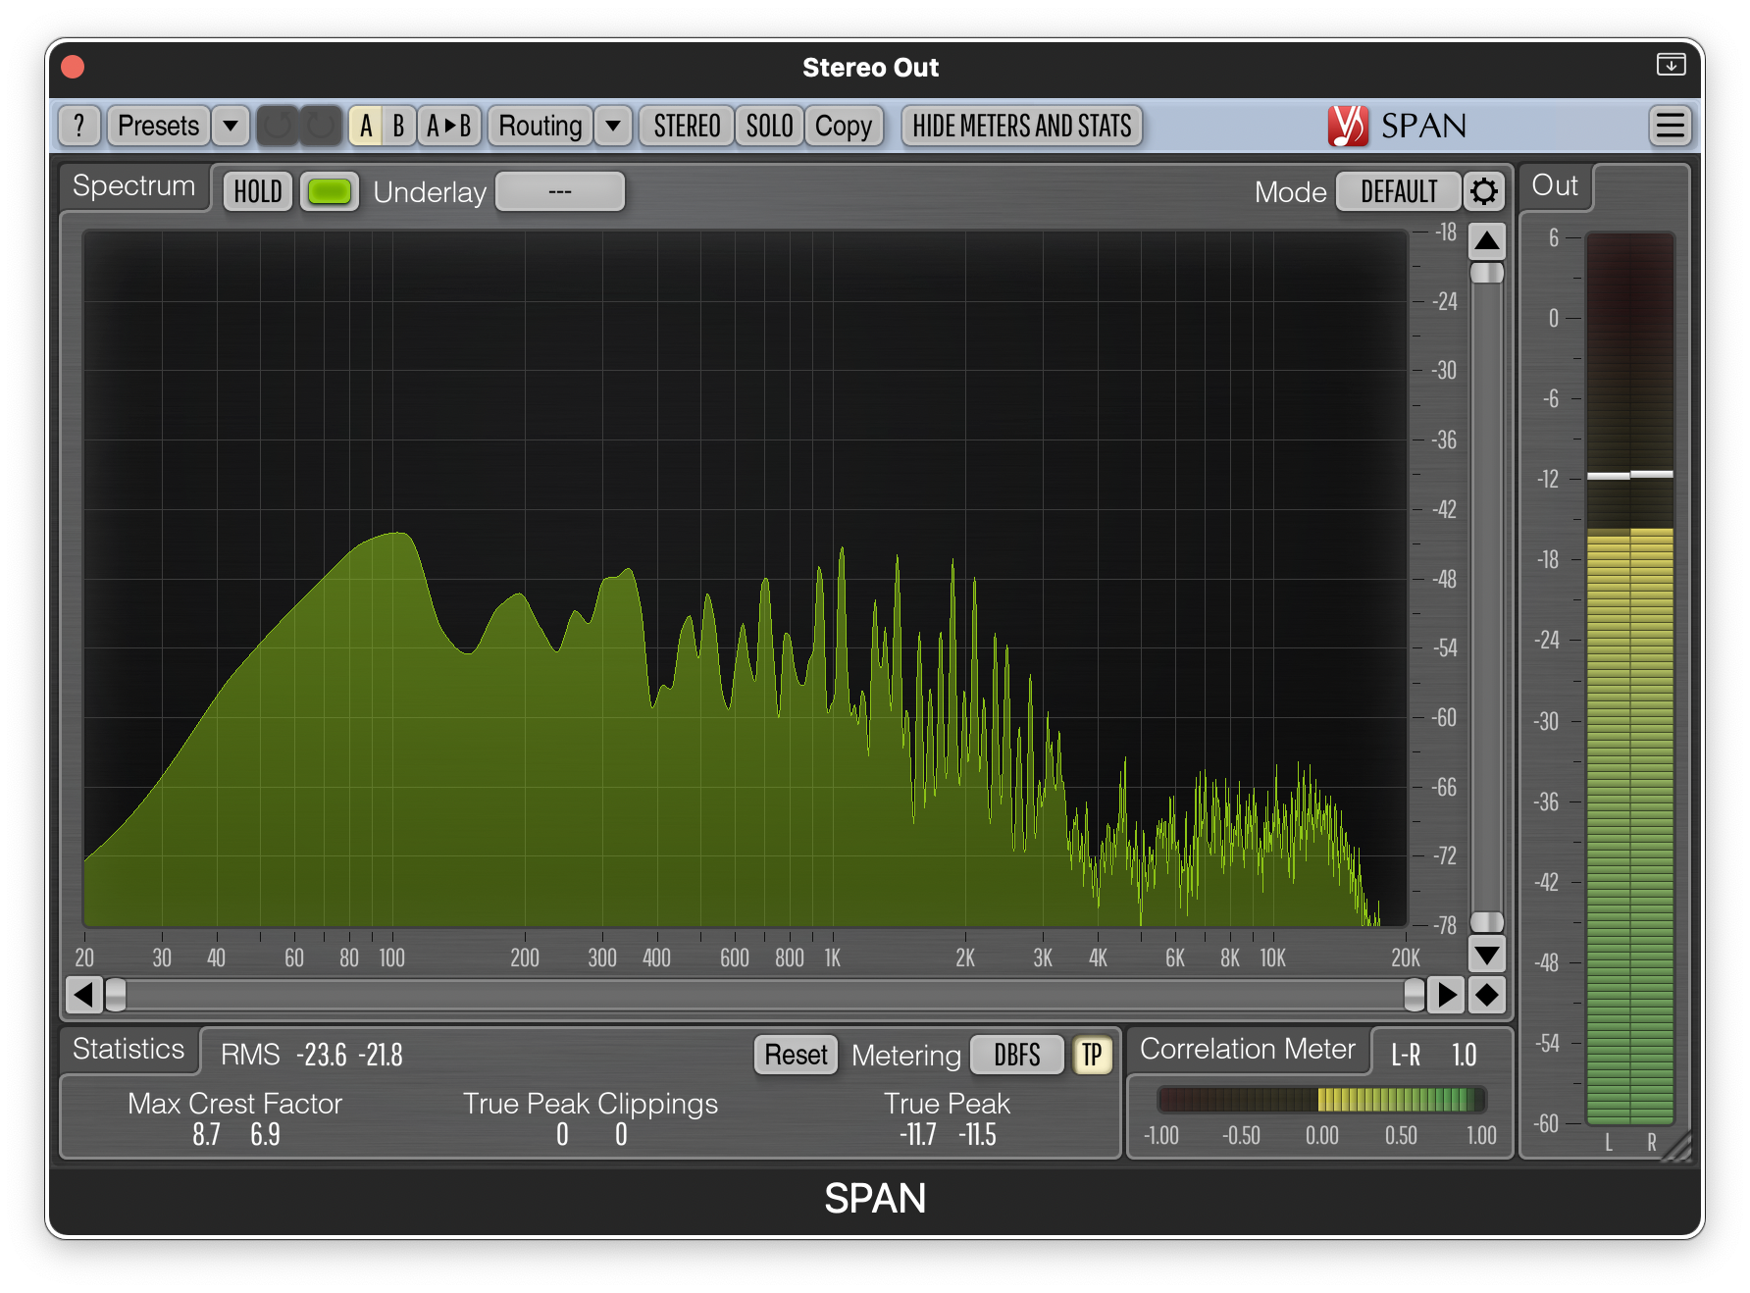
Task: Click the Max Crest Factor value 8.7
Action: (206, 1135)
